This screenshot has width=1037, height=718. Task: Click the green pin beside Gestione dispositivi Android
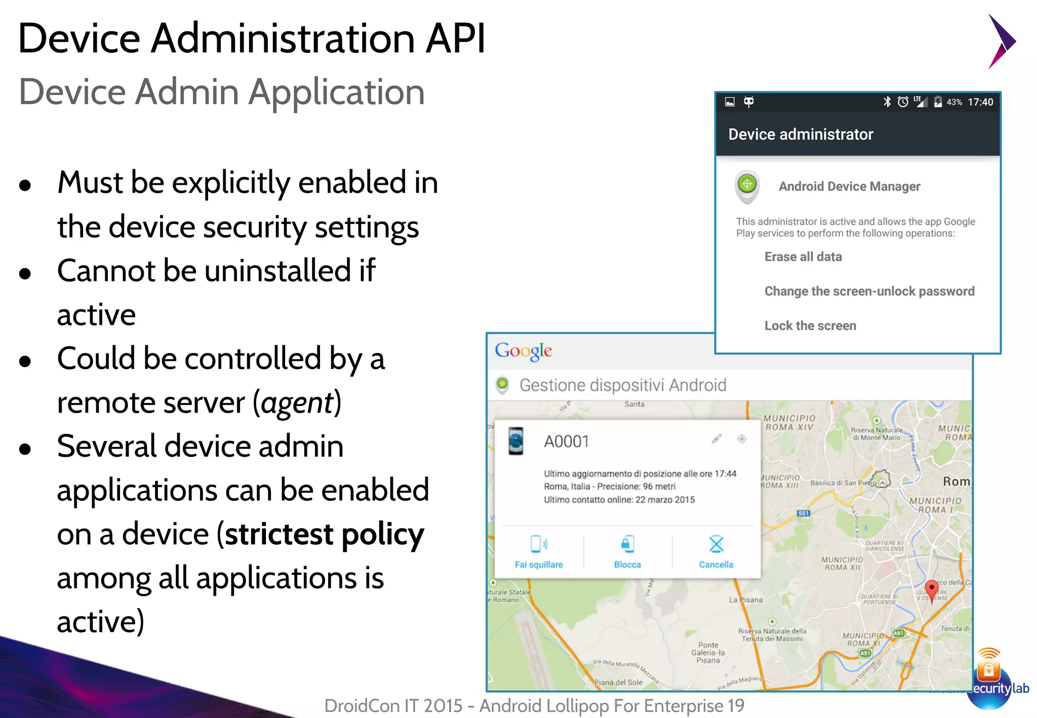(502, 385)
